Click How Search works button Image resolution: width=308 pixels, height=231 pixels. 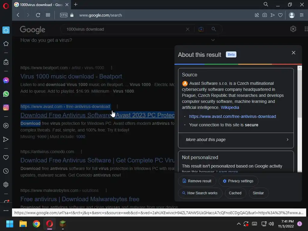(x=200, y=193)
